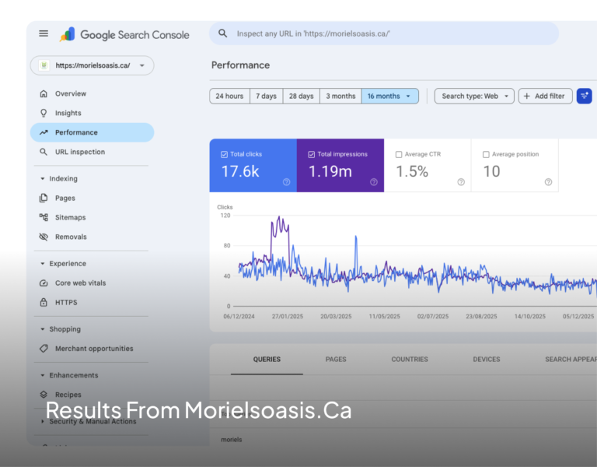Click the Overview home icon

click(x=44, y=93)
